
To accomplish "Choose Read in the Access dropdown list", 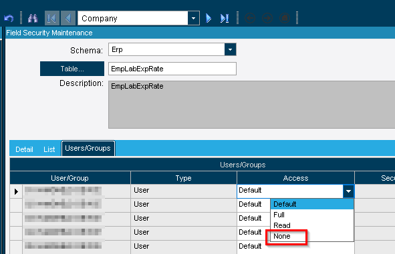I will point(312,225).
